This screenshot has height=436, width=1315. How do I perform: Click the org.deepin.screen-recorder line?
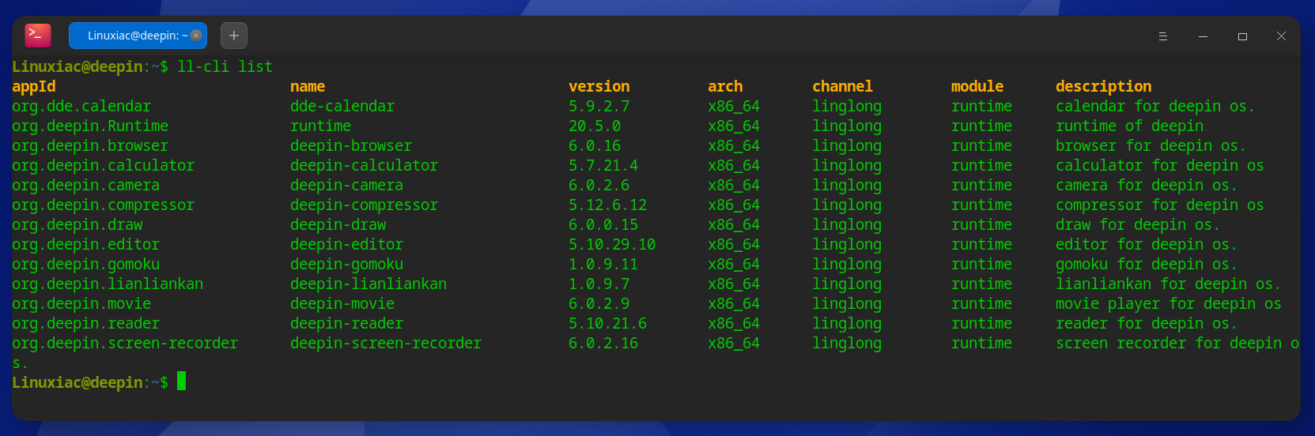(x=125, y=343)
